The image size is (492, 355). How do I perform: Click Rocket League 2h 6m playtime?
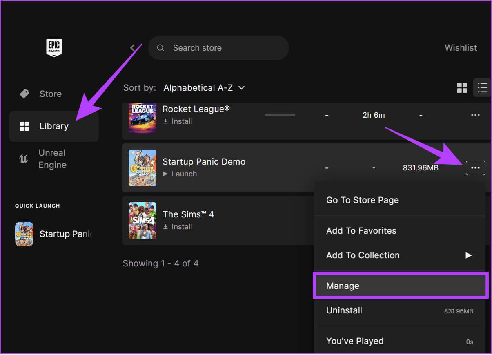[374, 115]
